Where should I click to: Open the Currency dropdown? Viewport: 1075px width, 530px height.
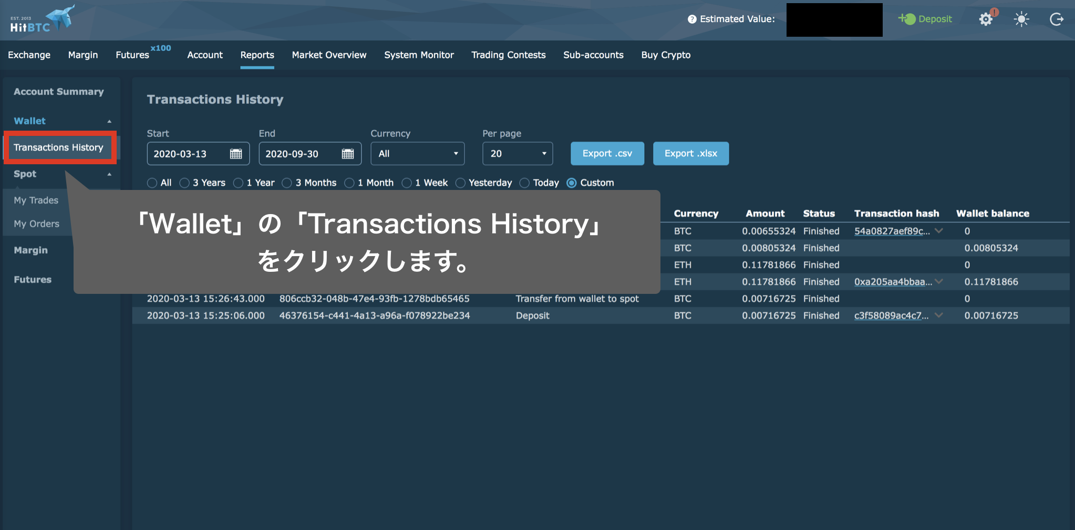pyautogui.click(x=418, y=154)
